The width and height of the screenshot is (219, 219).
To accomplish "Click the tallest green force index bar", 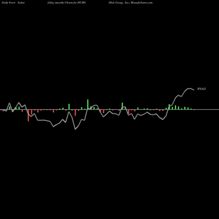I will (x=88, y=104).
